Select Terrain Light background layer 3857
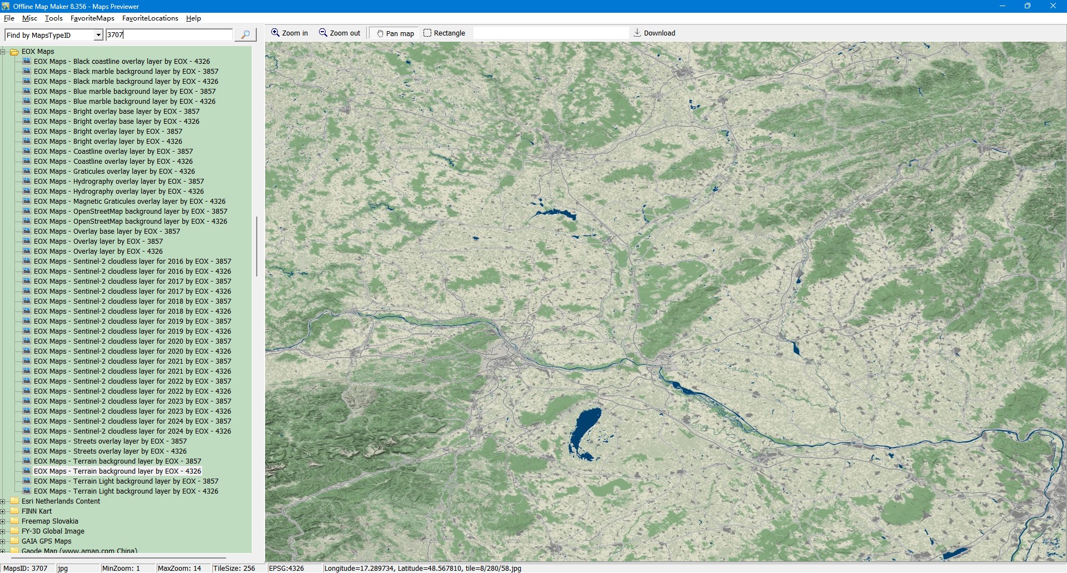Screen dimensions: 1067x573 [126, 481]
